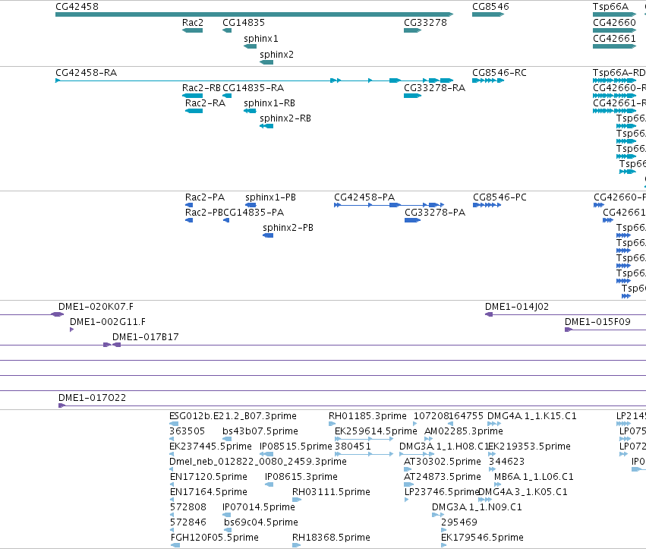Click EST EK219353.5prime
This screenshot has width=646, height=549.
(529, 446)
